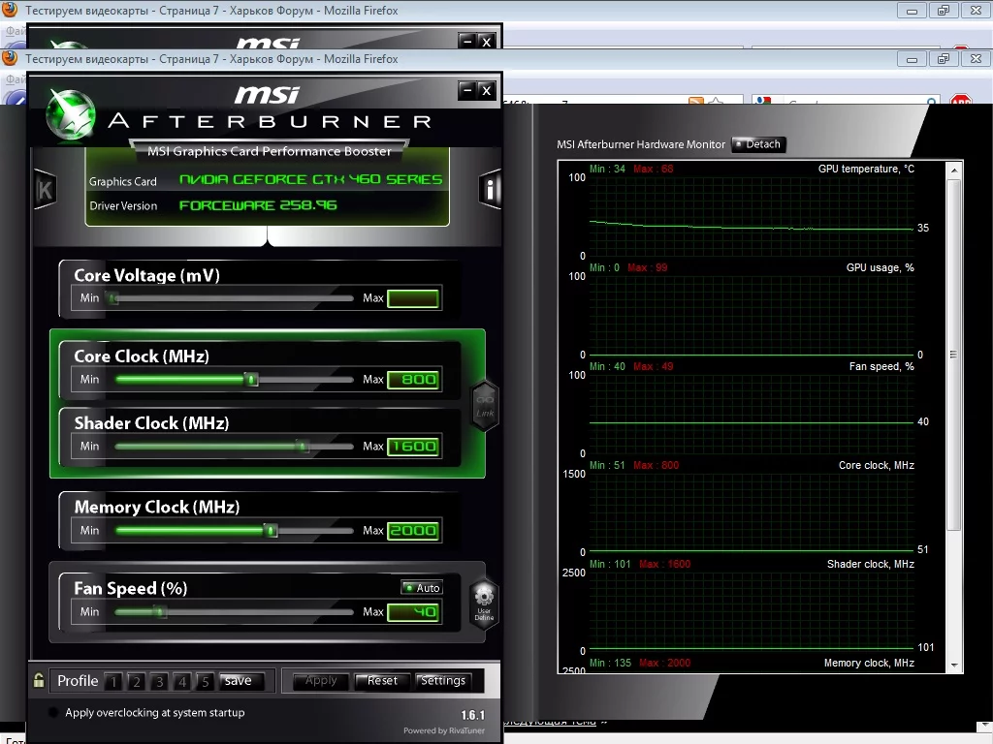993x744 pixels.
Task: Click the Reset button
Action: 382,681
